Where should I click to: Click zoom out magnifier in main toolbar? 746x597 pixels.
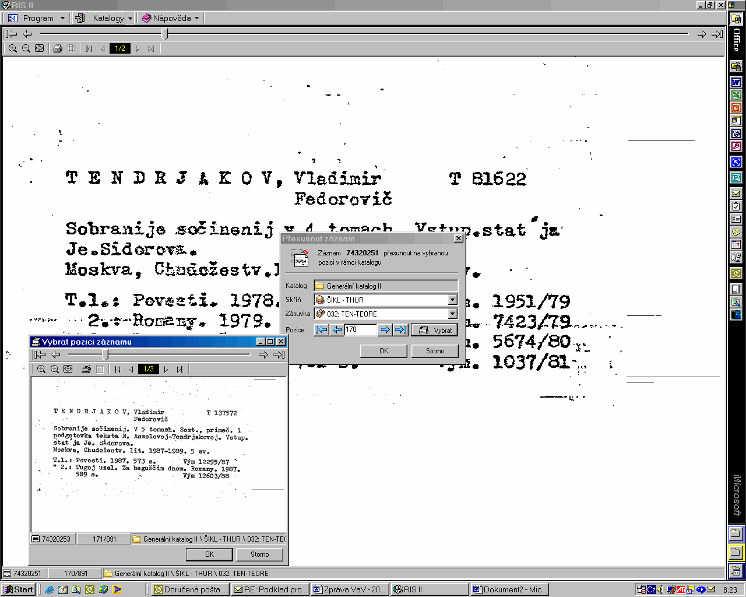coord(26,49)
